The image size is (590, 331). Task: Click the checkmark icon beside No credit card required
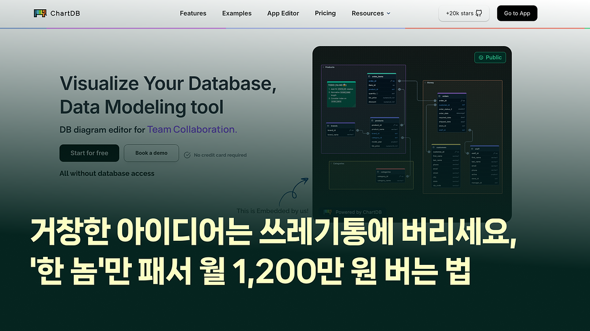click(x=187, y=155)
